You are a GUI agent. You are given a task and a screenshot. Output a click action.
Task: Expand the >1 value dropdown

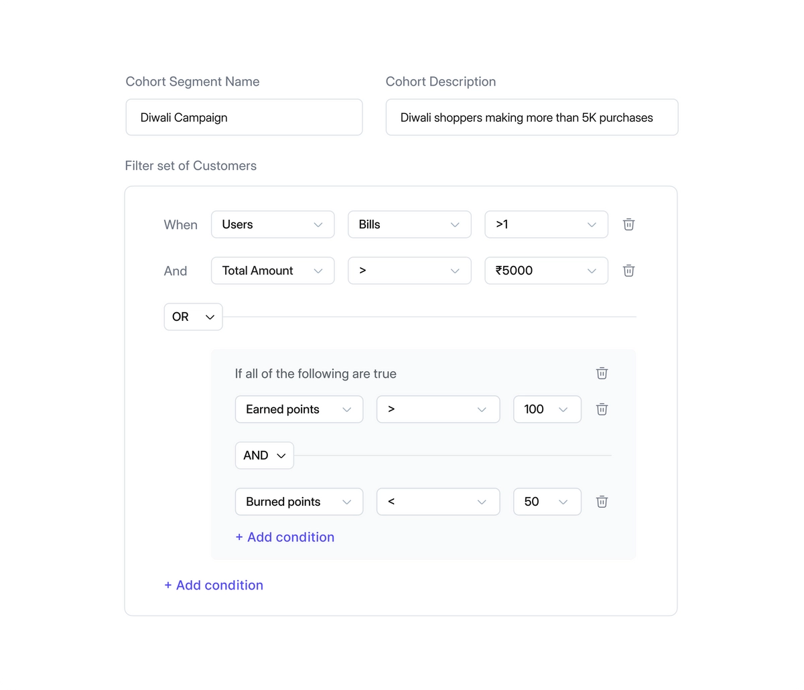click(x=546, y=224)
